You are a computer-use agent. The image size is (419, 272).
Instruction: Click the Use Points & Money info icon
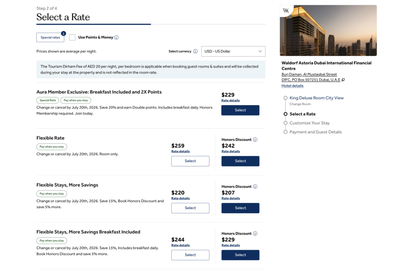tap(116, 38)
